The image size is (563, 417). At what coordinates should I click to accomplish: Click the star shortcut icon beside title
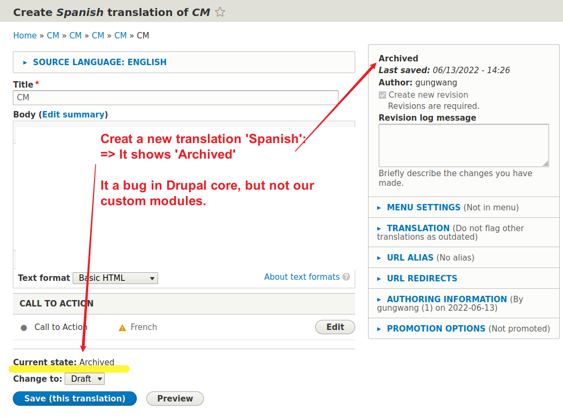click(x=220, y=12)
